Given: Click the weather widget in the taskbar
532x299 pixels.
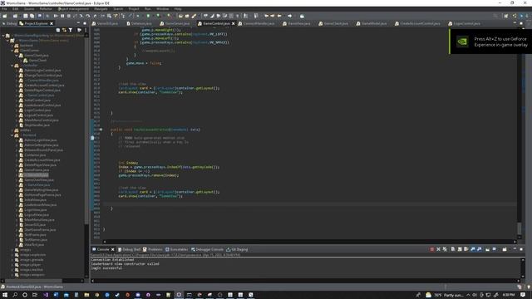Looking at the screenshot, I should pyautogui.click(x=445, y=295).
